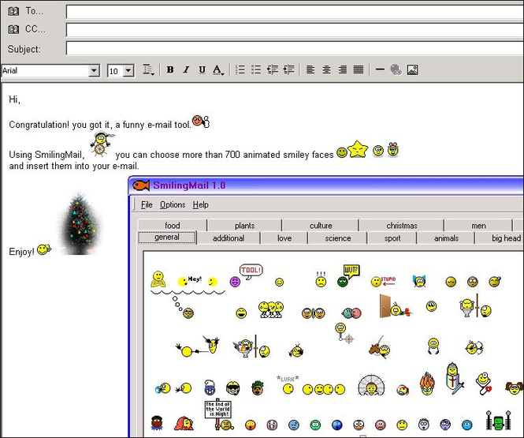
Task: Switch to the animals tab
Action: coord(446,238)
